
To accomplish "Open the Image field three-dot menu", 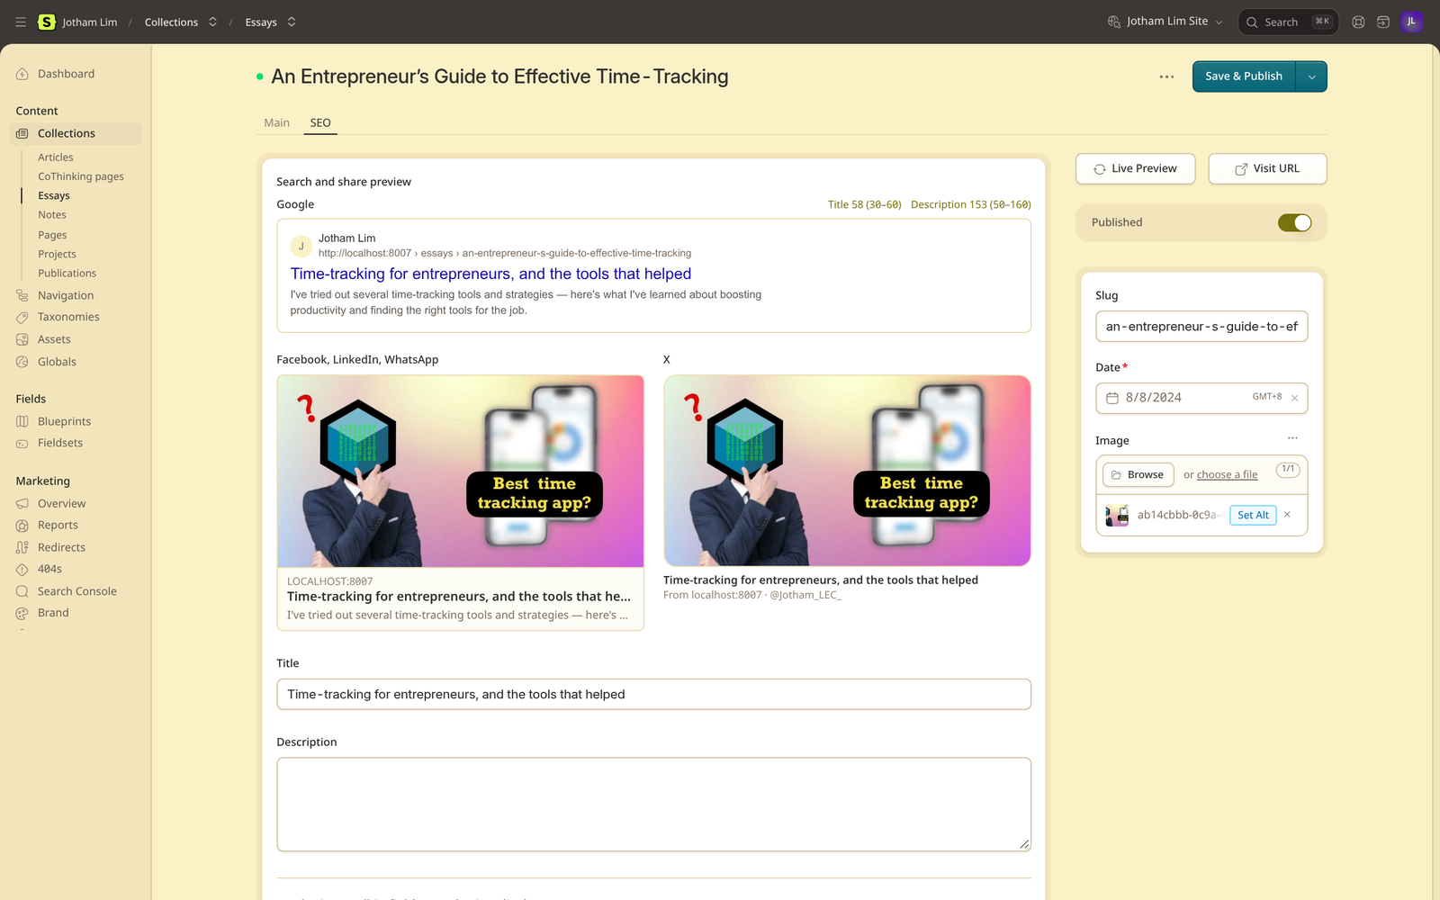I will (x=1292, y=438).
